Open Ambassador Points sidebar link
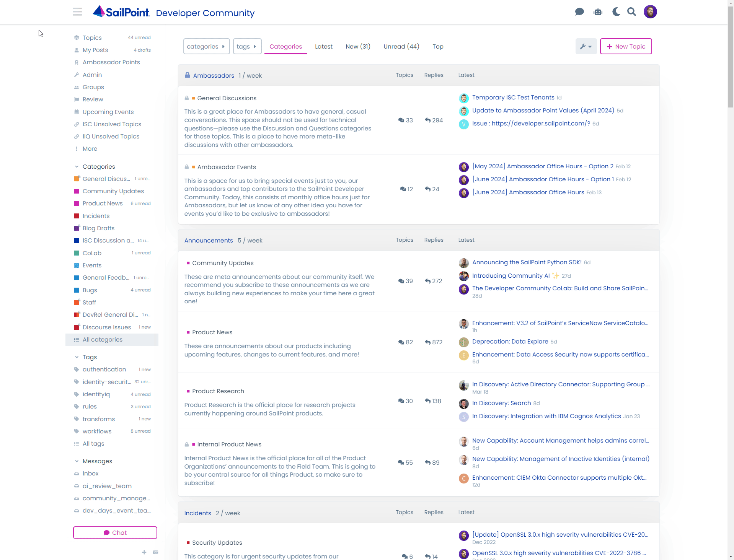This screenshot has width=734, height=560. pos(112,62)
